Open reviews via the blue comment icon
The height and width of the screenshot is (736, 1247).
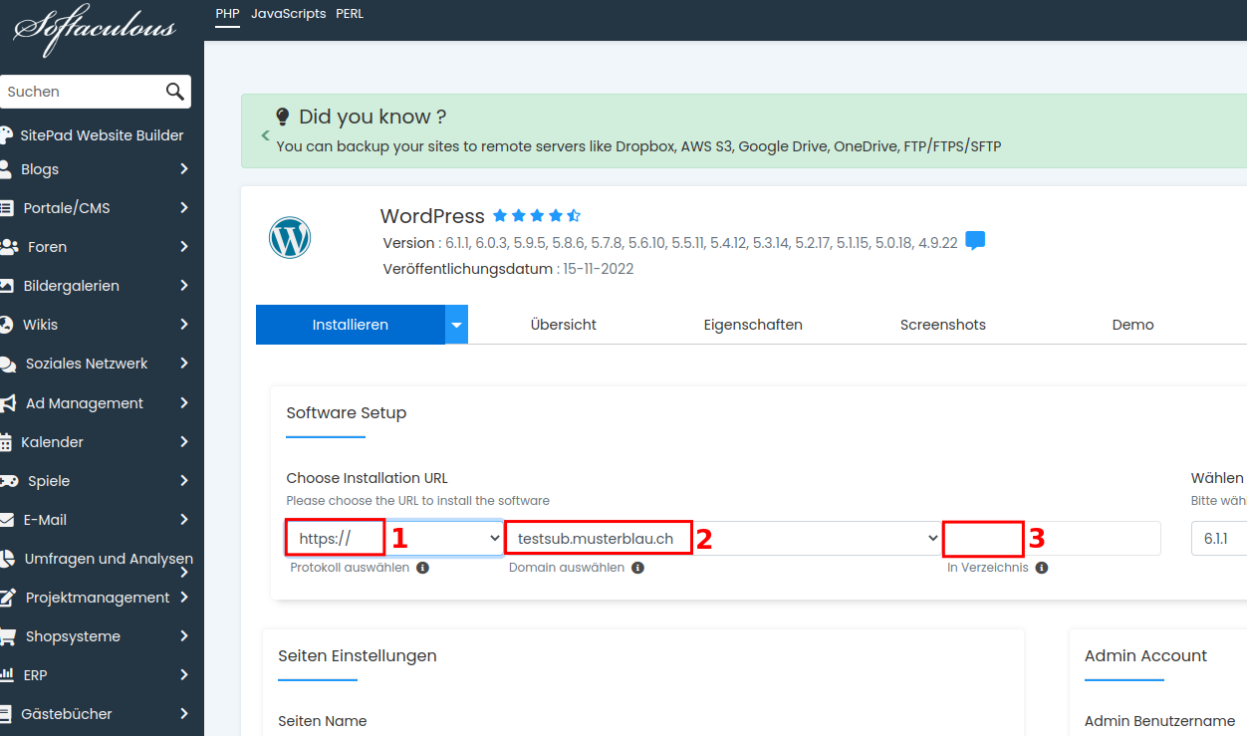pos(976,241)
